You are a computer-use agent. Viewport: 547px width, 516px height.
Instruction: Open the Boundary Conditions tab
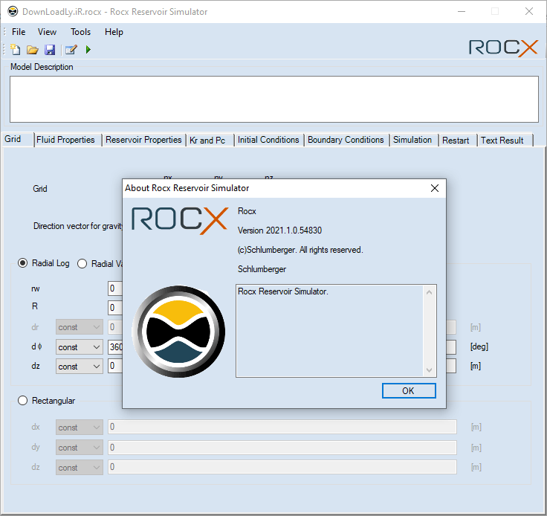[x=346, y=140]
